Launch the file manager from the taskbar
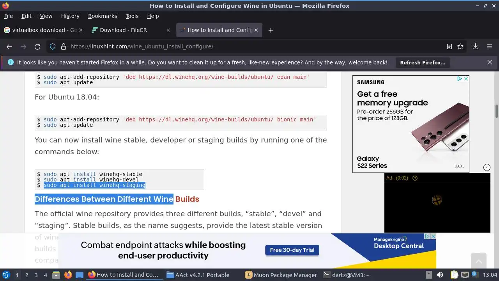The height and width of the screenshot is (281, 499). [x=56, y=275]
